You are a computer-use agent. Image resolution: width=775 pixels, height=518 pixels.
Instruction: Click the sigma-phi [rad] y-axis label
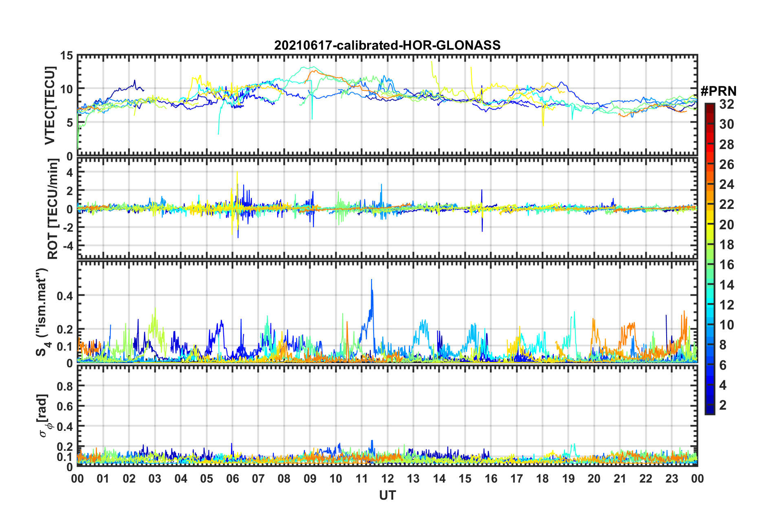coord(44,415)
